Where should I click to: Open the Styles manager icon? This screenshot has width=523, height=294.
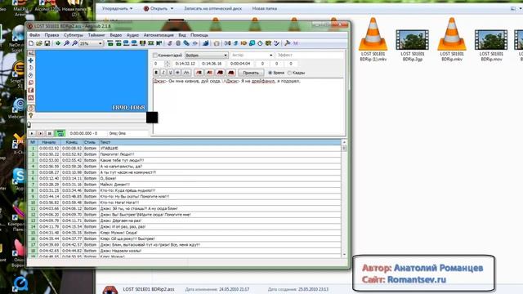tap(170, 43)
